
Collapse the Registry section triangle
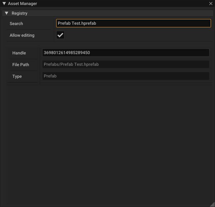7,13
